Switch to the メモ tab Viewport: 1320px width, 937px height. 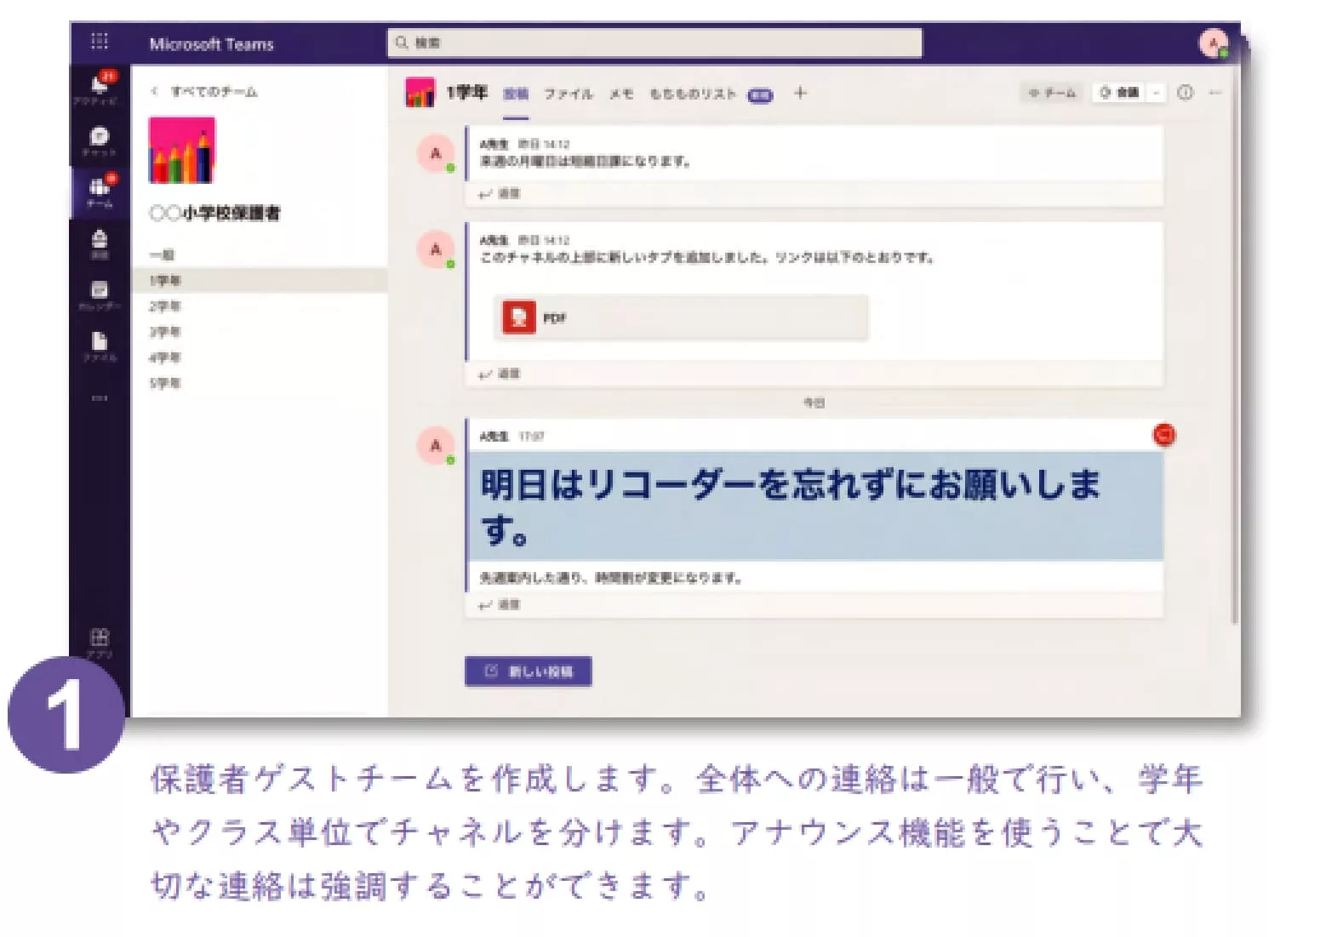coord(621,94)
